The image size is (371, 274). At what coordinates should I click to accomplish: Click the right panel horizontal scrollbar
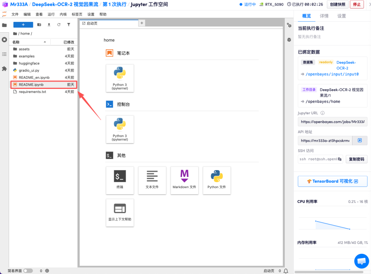(329, 272)
